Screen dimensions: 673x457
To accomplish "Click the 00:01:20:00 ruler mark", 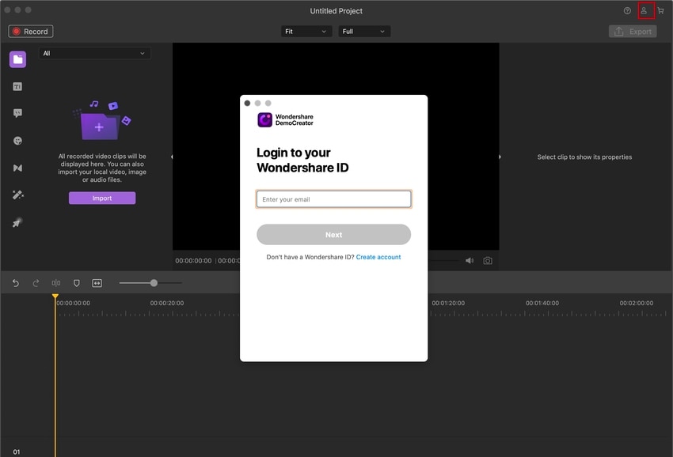I will (448, 303).
